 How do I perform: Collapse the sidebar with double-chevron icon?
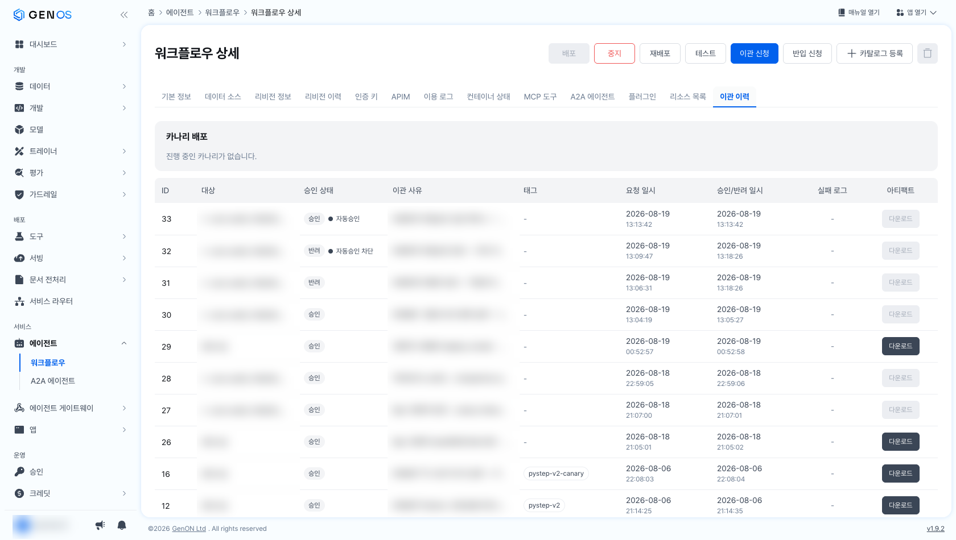(124, 15)
